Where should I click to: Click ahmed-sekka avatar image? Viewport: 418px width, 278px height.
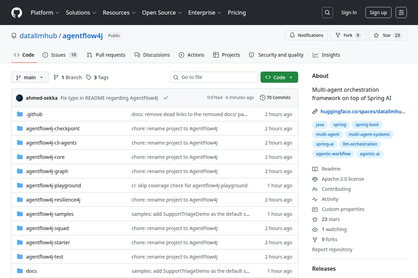point(20,98)
